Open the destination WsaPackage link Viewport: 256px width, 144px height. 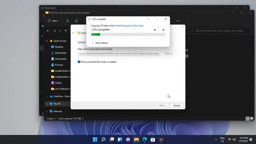[x=137, y=26]
